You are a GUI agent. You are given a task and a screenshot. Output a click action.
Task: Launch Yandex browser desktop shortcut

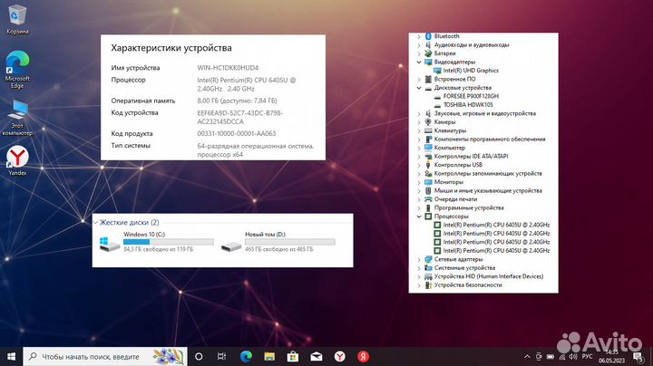coord(17,160)
